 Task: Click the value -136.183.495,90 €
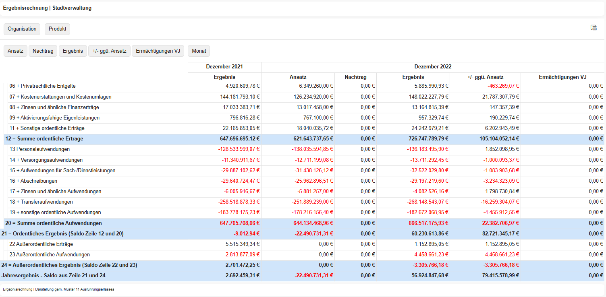point(427,149)
